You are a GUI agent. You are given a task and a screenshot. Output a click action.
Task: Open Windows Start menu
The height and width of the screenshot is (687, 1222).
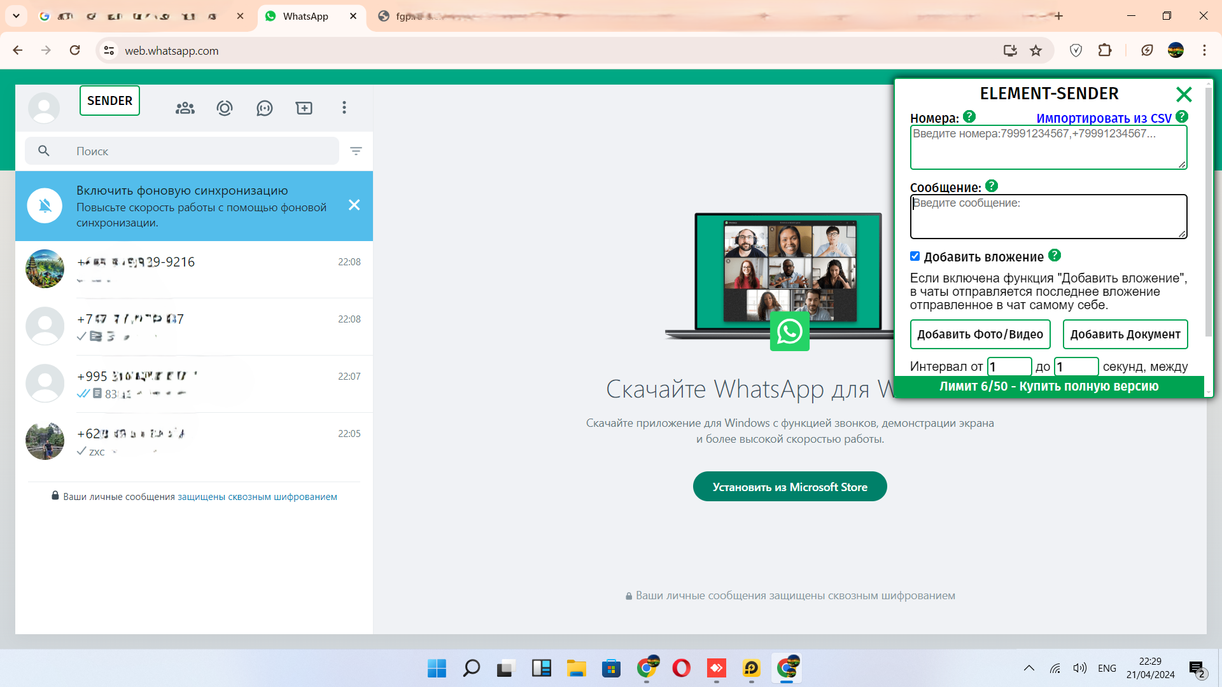point(437,668)
